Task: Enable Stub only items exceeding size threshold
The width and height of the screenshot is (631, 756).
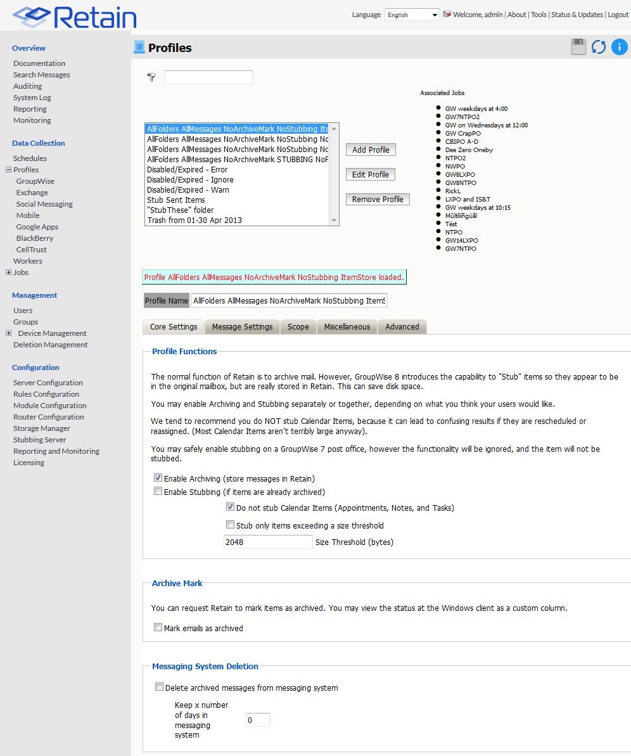Action: [231, 525]
